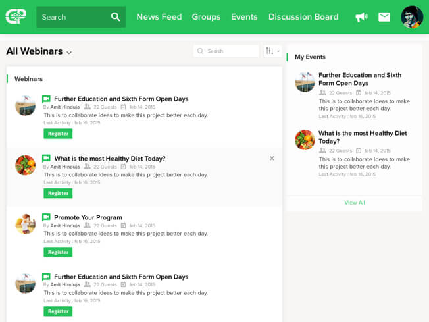
Task: Open My Events Further Education title
Action: coord(360,79)
